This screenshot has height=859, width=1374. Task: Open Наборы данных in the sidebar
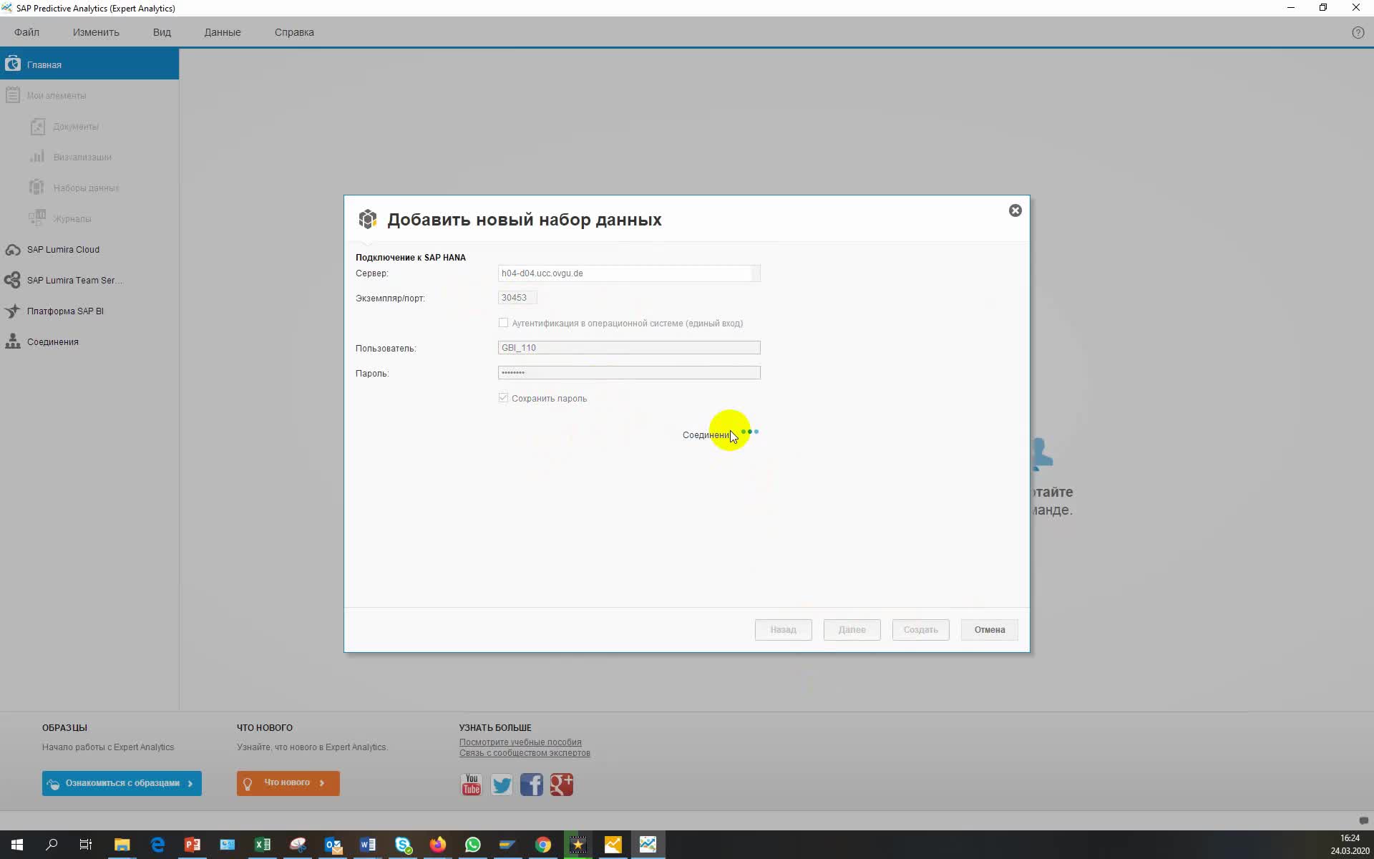(86, 188)
